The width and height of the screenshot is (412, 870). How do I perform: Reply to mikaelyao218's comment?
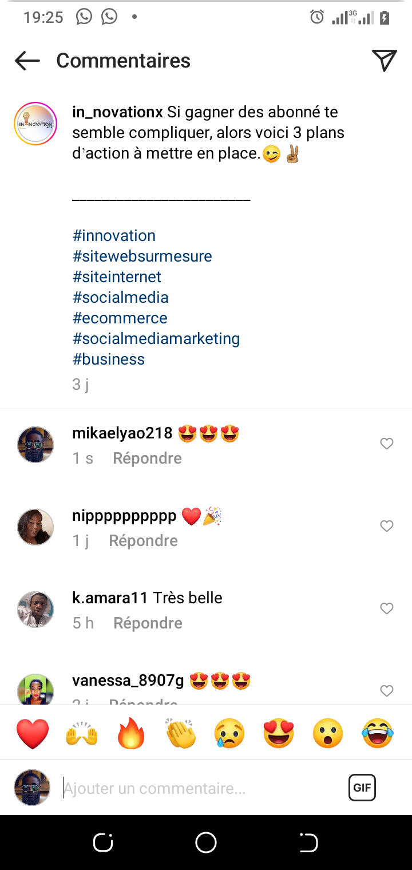147,458
